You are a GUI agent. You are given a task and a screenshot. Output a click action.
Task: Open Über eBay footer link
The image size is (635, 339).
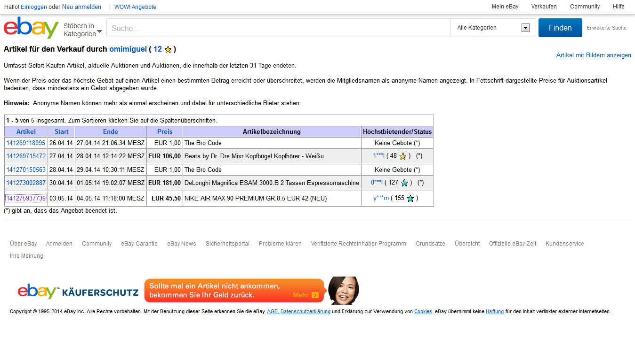click(x=23, y=244)
